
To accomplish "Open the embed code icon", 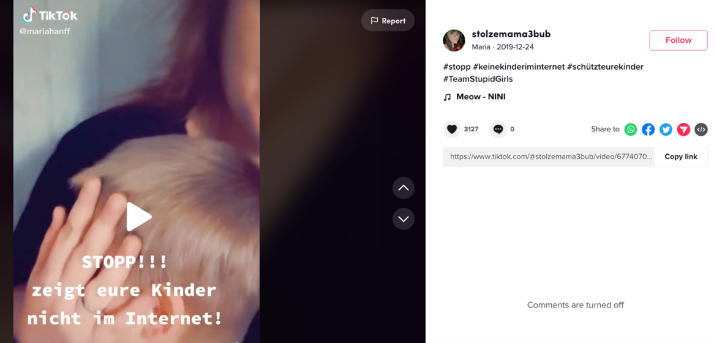I will click(701, 130).
